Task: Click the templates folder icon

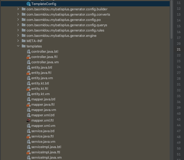Action: point(24,46)
